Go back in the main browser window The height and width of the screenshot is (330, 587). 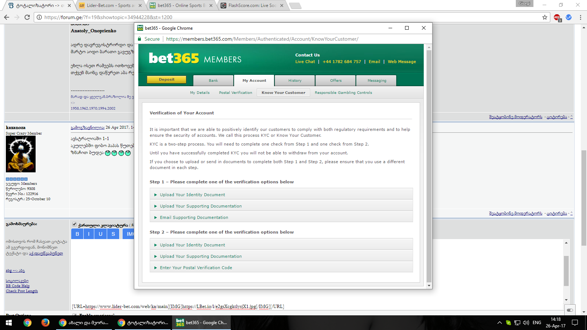coord(7,17)
